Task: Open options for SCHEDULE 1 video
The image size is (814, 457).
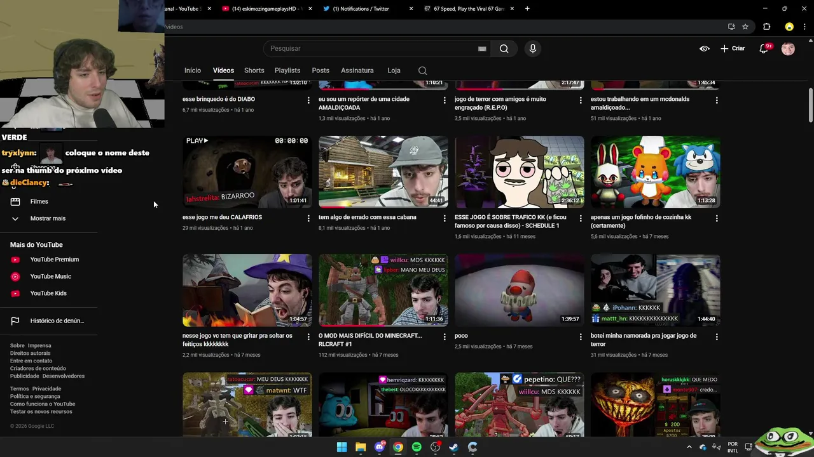Action: click(581, 218)
